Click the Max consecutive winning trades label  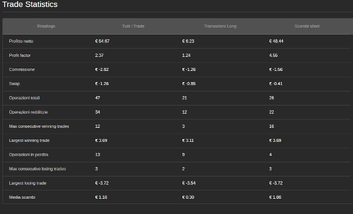point(39,126)
